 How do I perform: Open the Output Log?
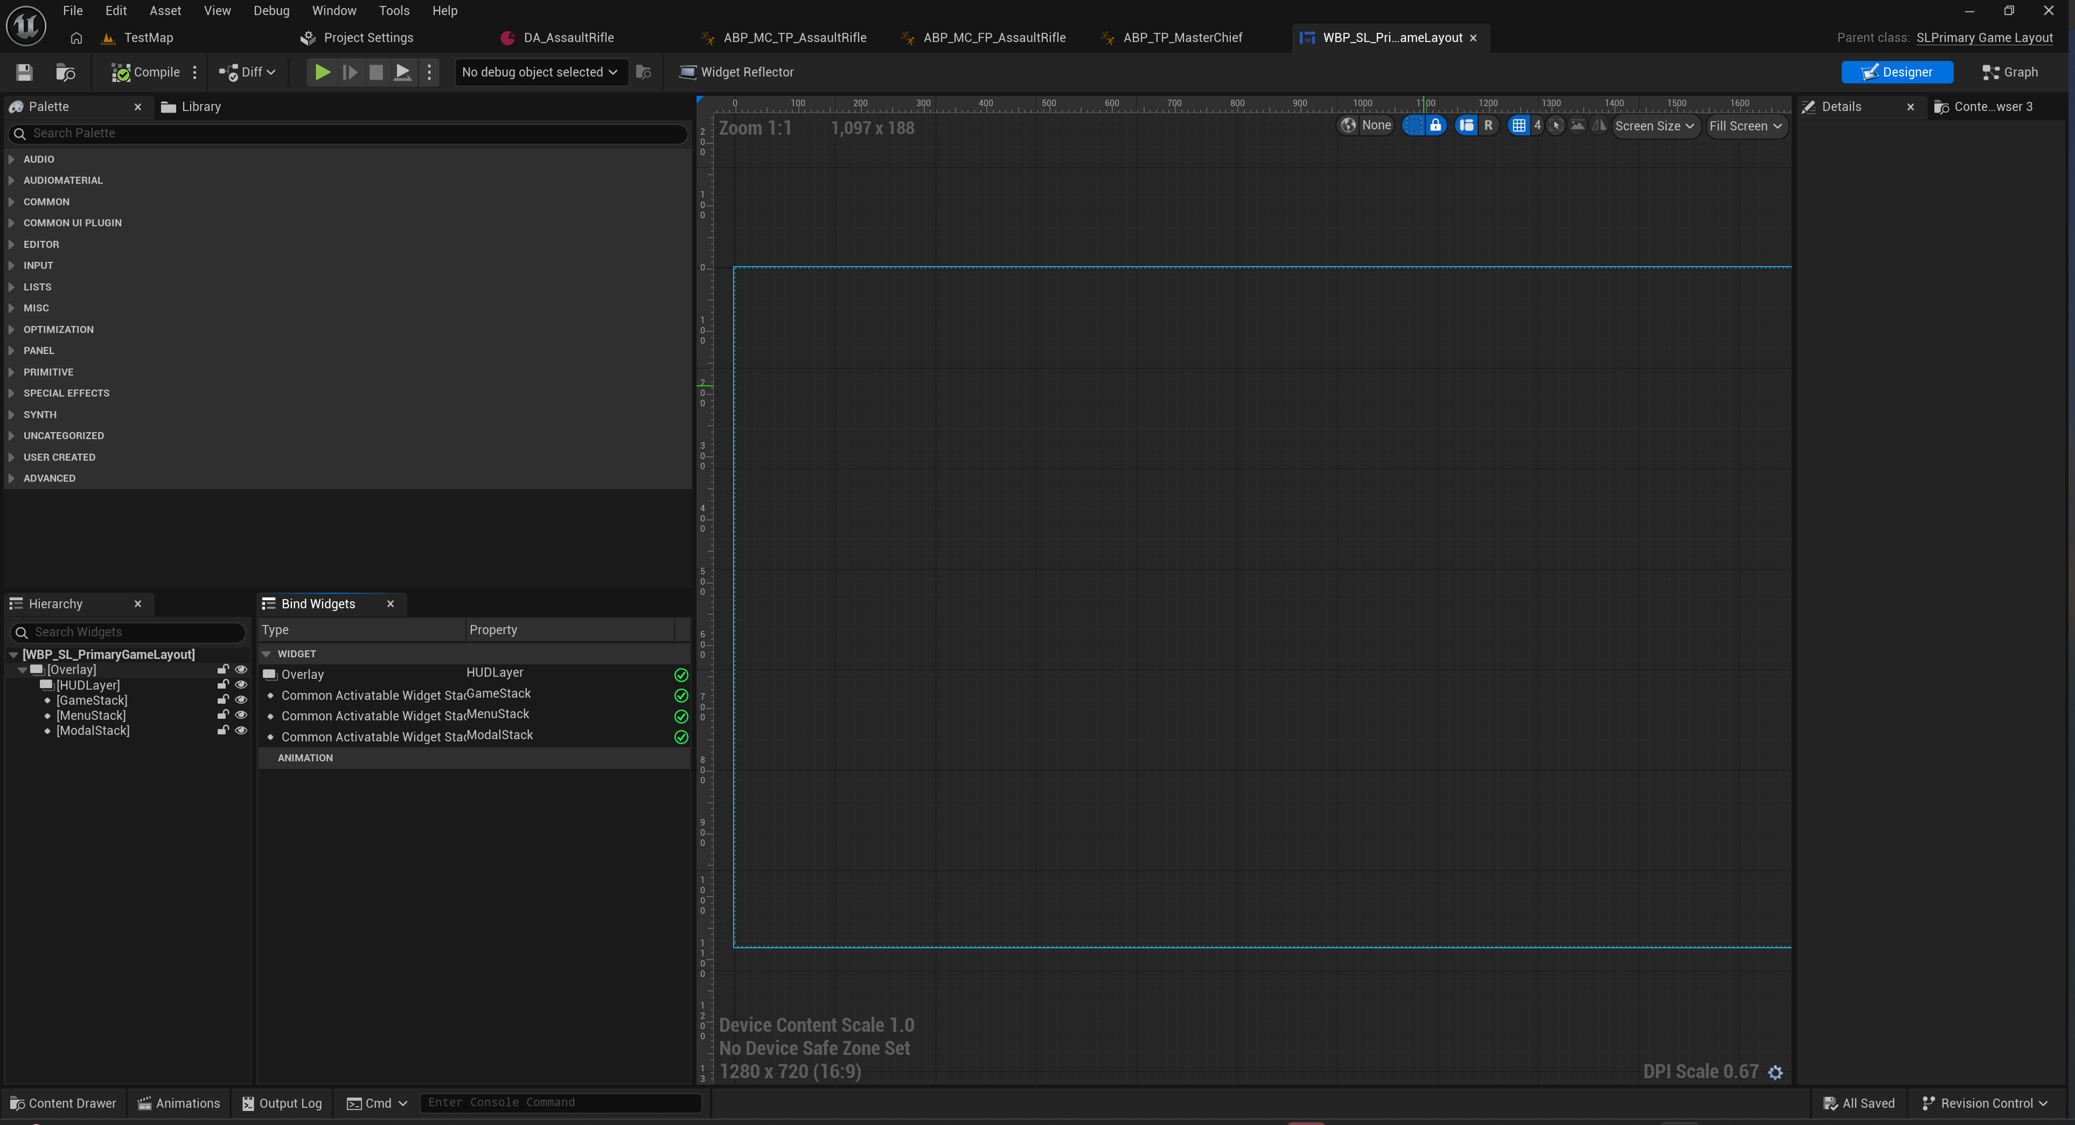point(282,1103)
